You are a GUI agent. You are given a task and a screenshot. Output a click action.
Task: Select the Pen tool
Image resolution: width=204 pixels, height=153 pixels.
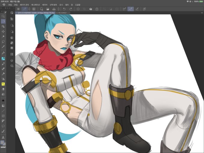pyautogui.click(x=3, y=53)
